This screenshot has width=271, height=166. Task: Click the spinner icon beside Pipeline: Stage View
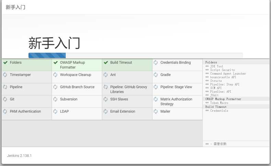pos(156,87)
